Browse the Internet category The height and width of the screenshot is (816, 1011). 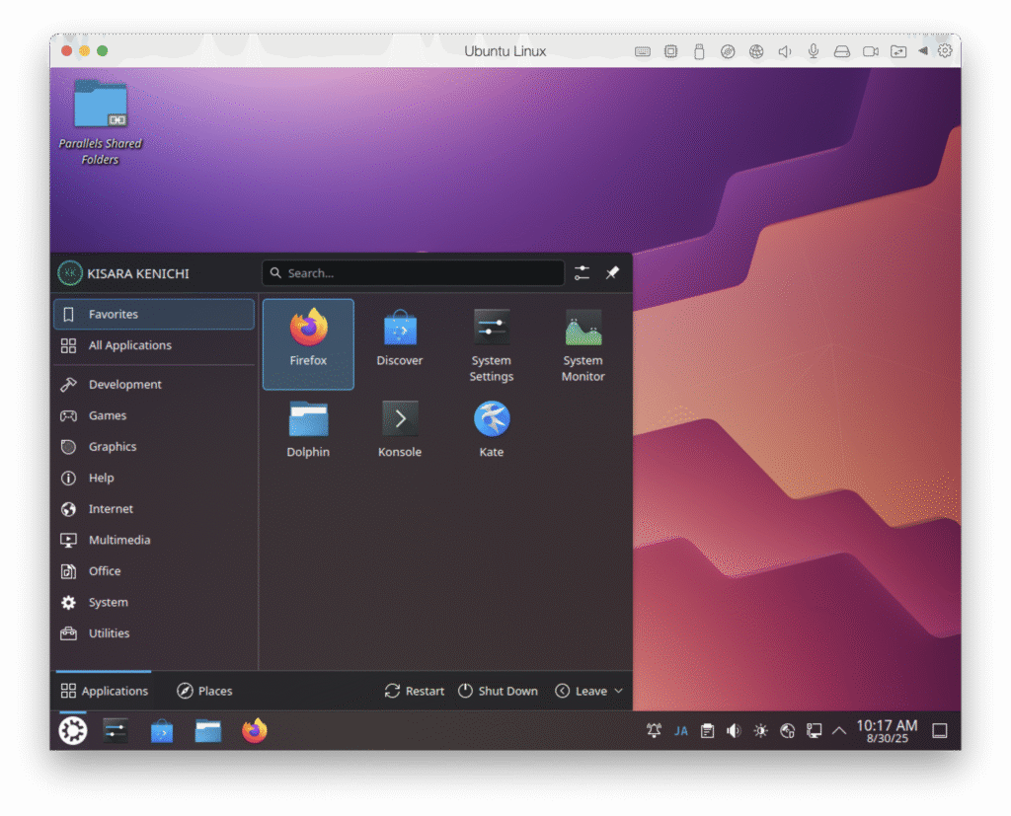pos(154,509)
